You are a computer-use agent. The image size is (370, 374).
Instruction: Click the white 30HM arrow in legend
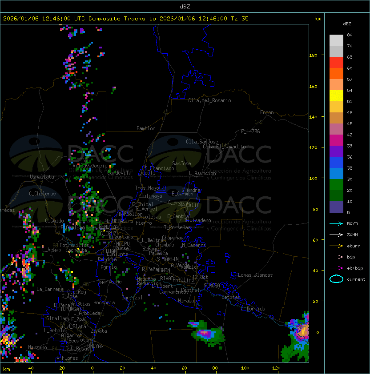[336, 235]
